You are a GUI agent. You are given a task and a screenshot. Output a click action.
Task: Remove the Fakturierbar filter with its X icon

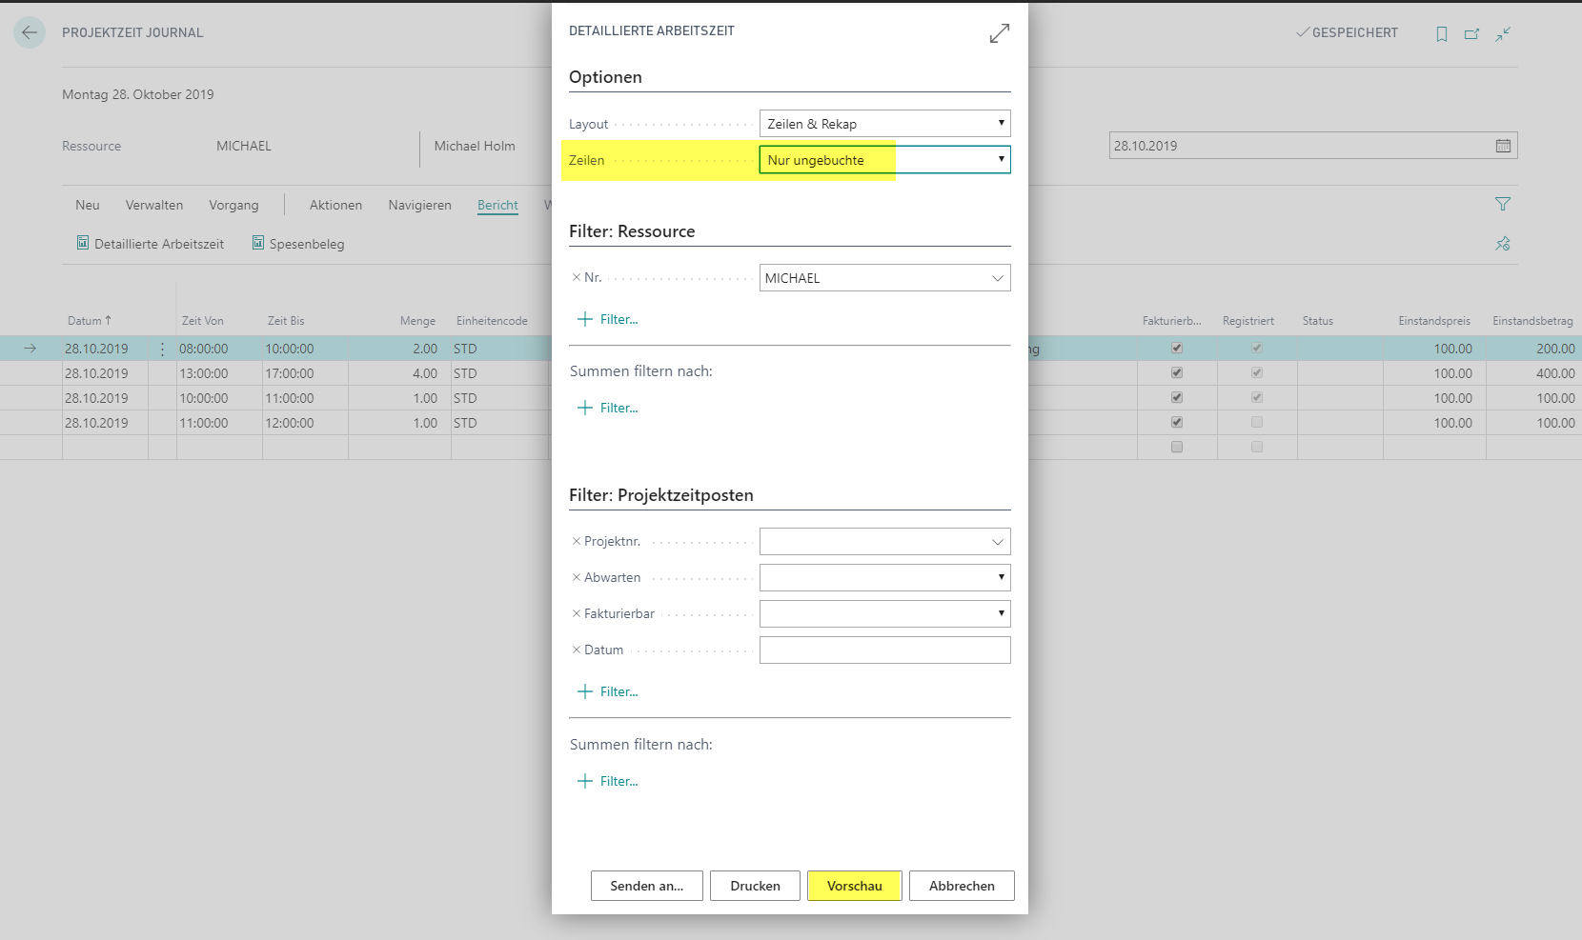[x=576, y=613]
